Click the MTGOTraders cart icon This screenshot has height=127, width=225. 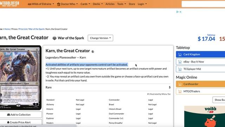click(x=180, y=91)
